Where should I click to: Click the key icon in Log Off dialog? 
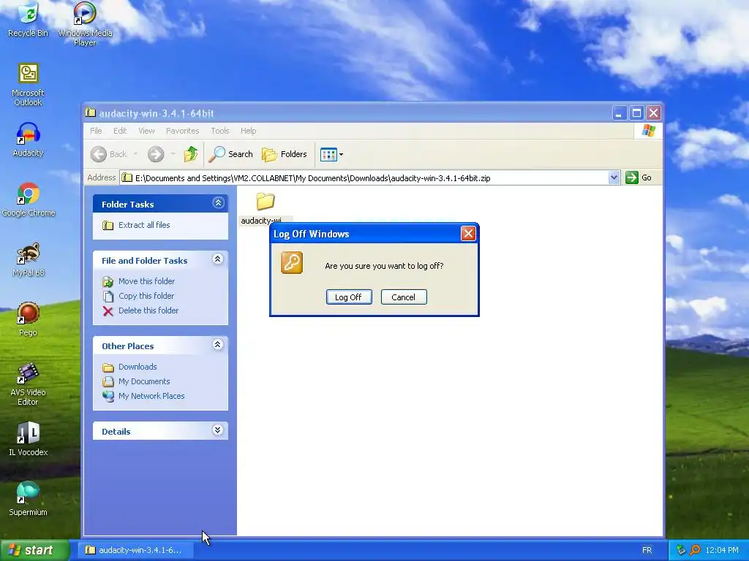pos(292,263)
